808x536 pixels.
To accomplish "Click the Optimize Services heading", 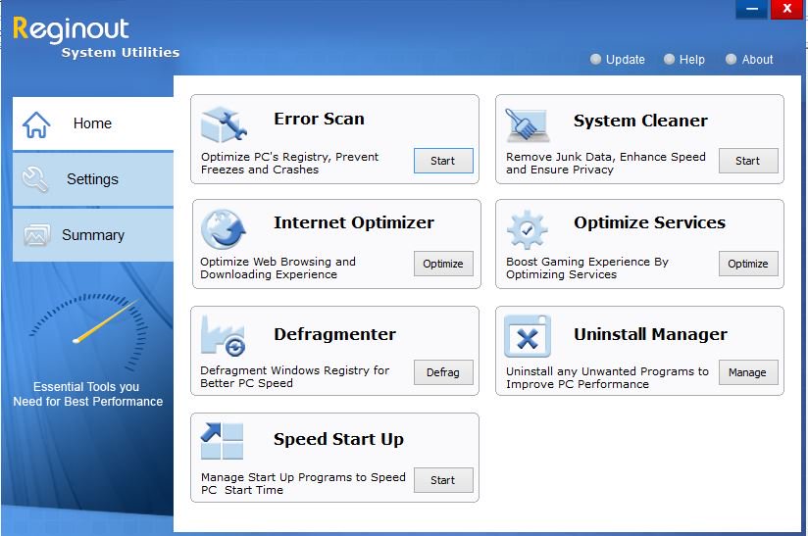I will (649, 222).
